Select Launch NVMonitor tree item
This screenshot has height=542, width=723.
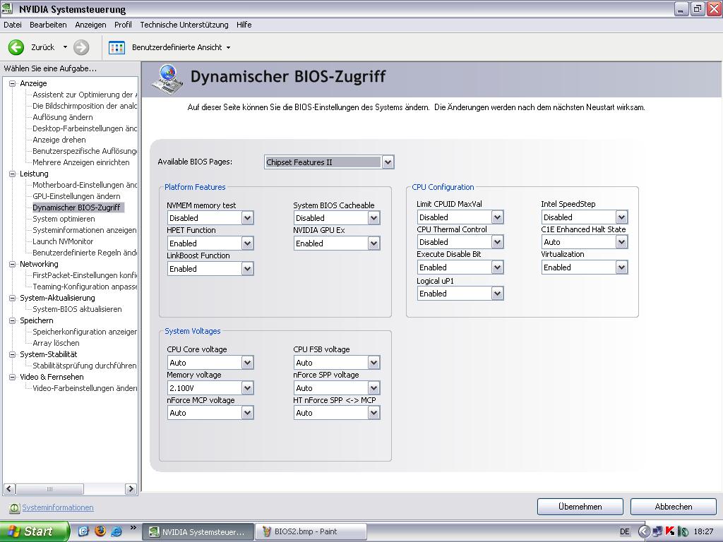63,241
